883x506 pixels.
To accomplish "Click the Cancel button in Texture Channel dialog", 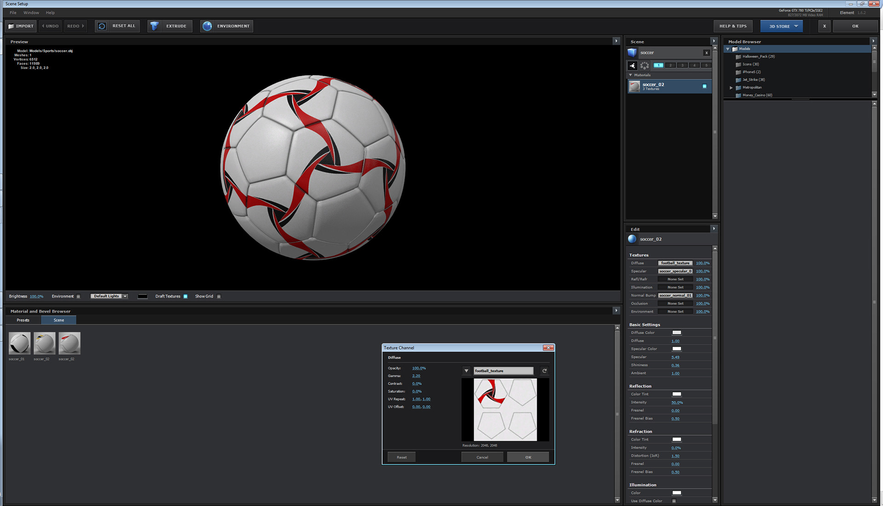I will pos(482,457).
